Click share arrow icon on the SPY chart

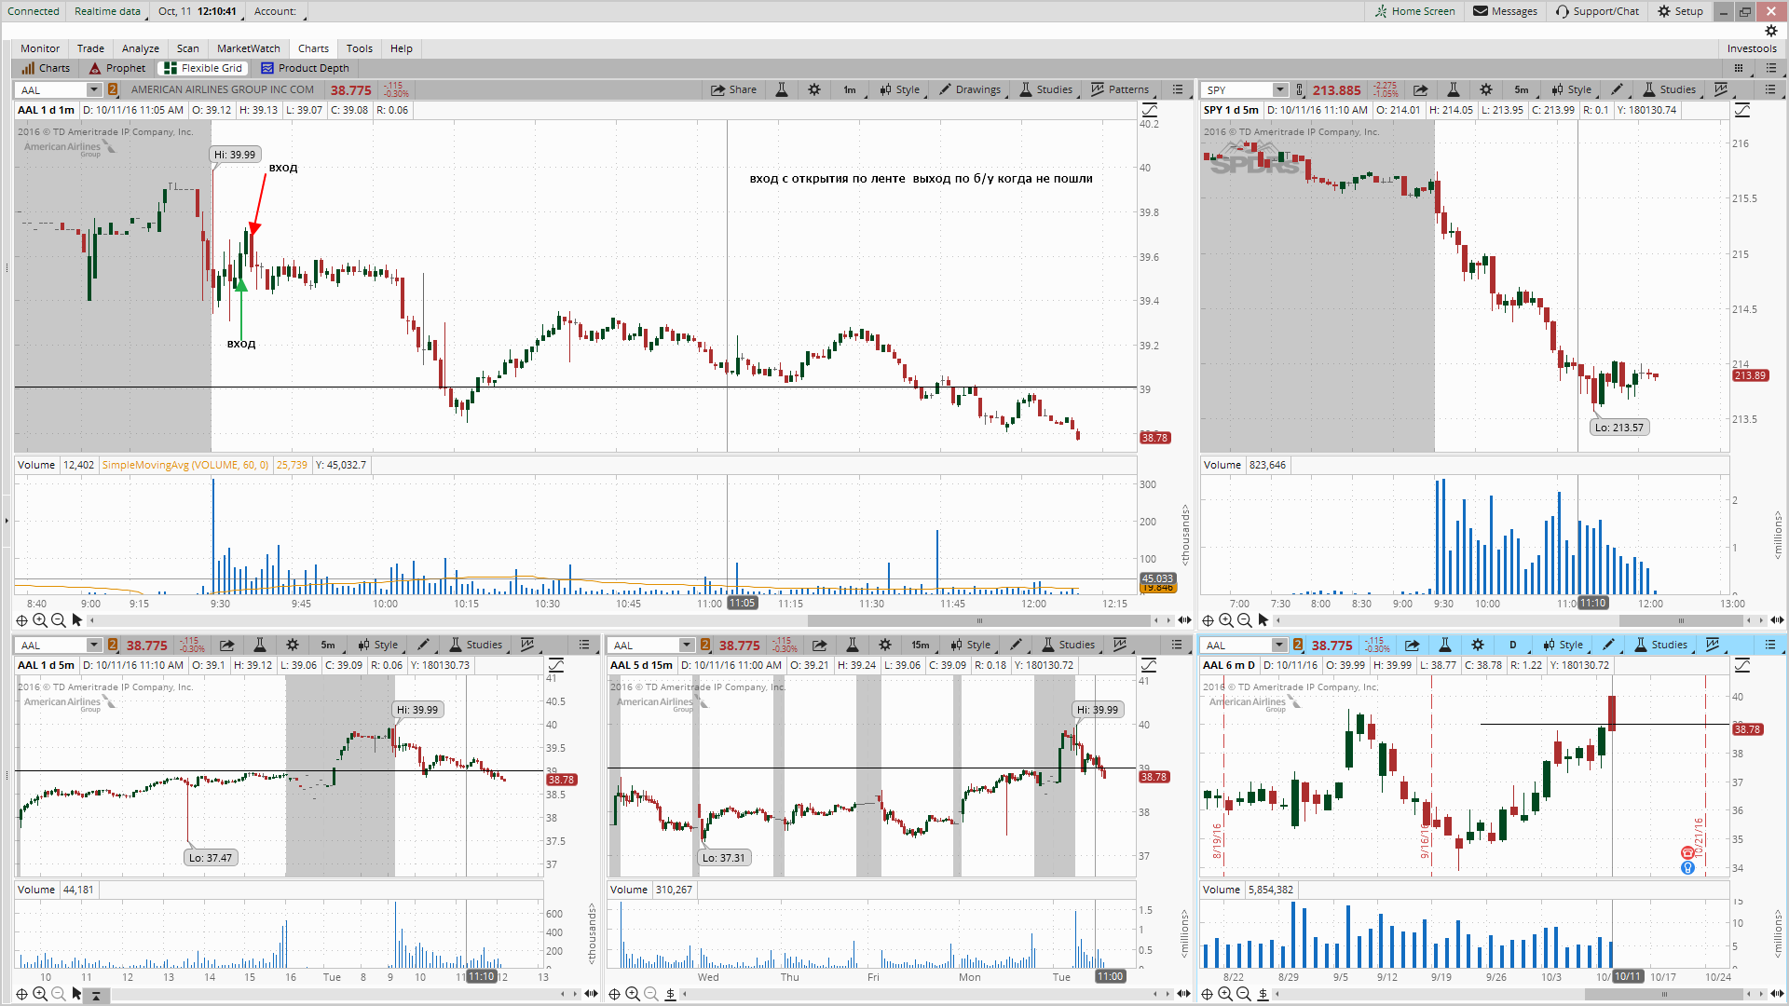1420,89
